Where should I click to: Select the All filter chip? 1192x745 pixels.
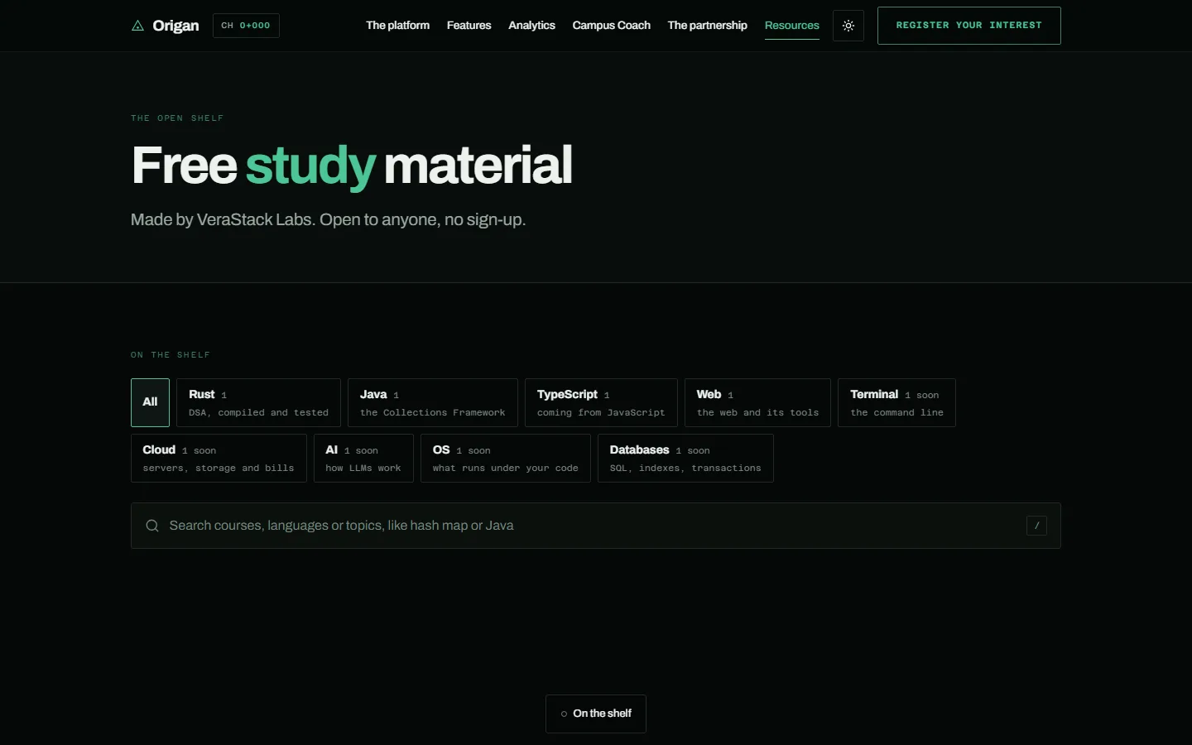[x=150, y=402]
